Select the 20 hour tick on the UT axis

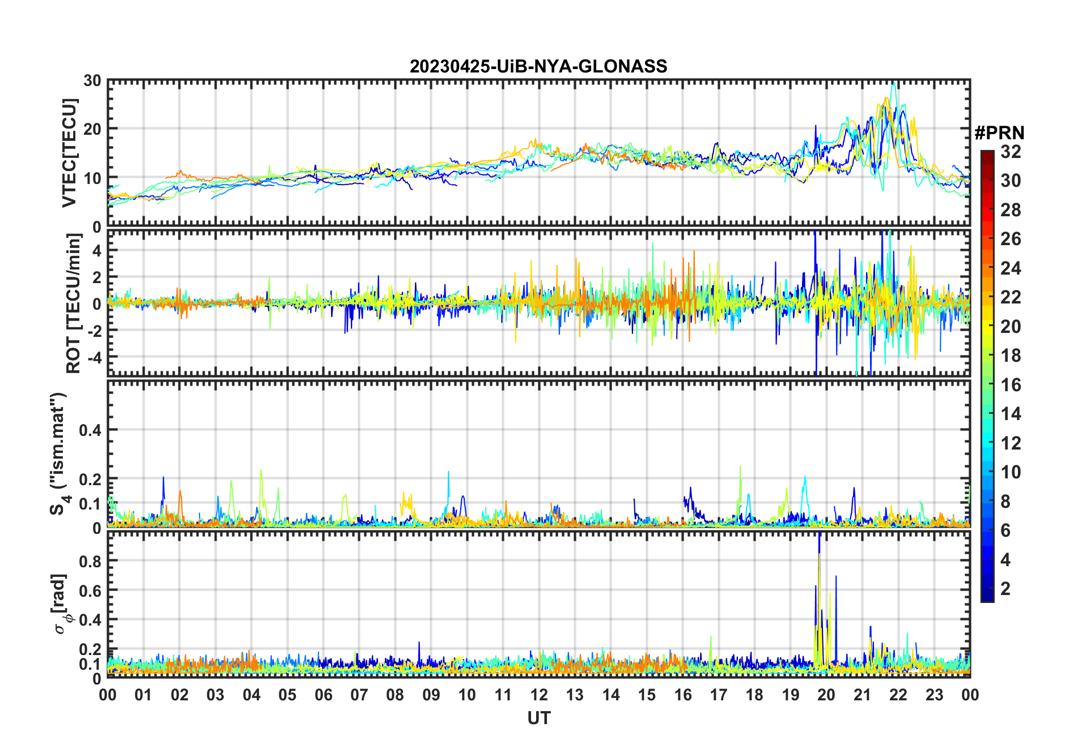tap(826, 695)
